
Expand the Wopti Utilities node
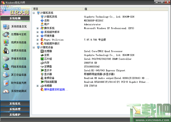(x=37, y=40)
